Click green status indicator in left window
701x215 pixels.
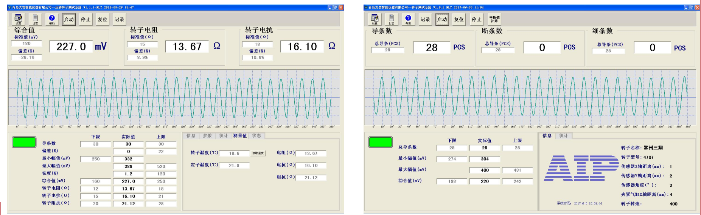pyautogui.click(x=24, y=142)
